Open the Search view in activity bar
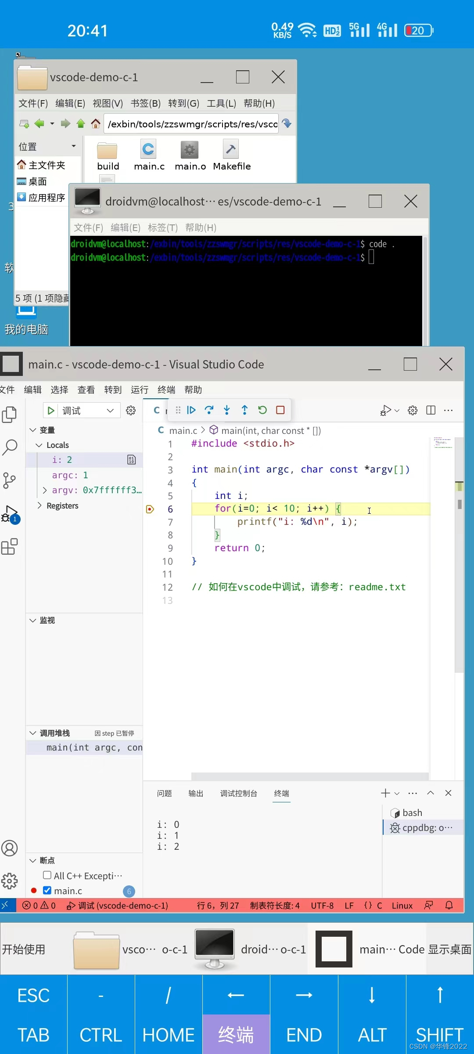474x1054 pixels. tap(10, 448)
